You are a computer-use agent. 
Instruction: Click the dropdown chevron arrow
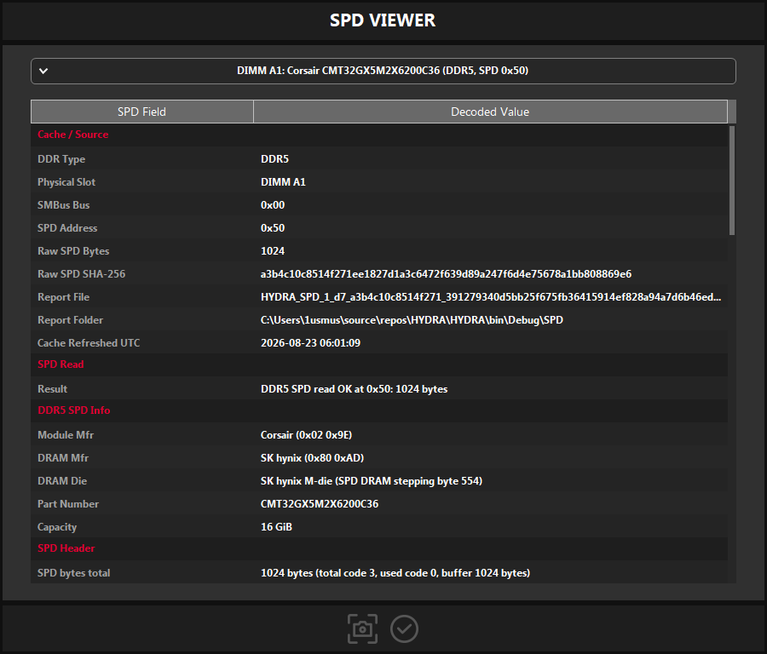pyautogui.click(x=43, y=71)
